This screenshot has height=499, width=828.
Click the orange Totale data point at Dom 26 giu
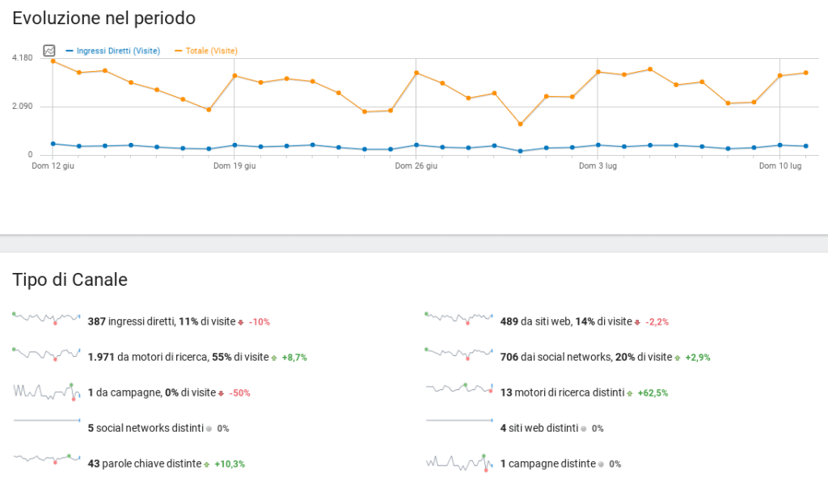pyautogui.click(x=416, y=73)
